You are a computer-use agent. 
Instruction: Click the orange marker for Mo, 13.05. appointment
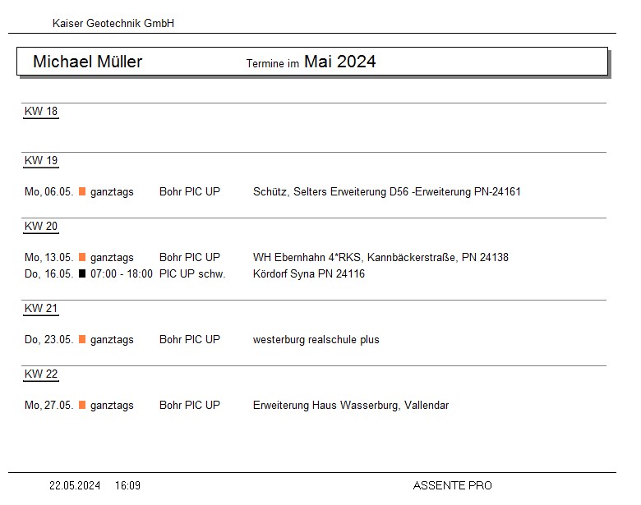[82, 258]
